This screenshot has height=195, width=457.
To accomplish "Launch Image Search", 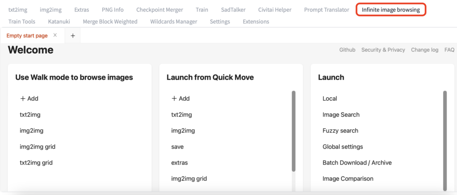I will [341, 115].
